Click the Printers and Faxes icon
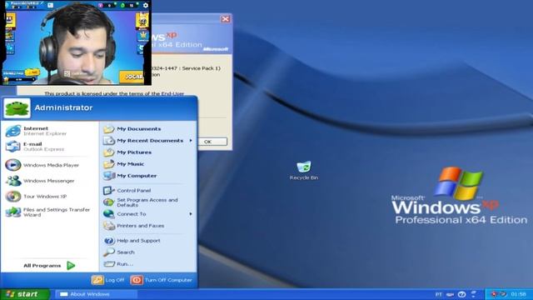Image resolution: width=533 pixels, height=300 pixels. coord(109,226)
